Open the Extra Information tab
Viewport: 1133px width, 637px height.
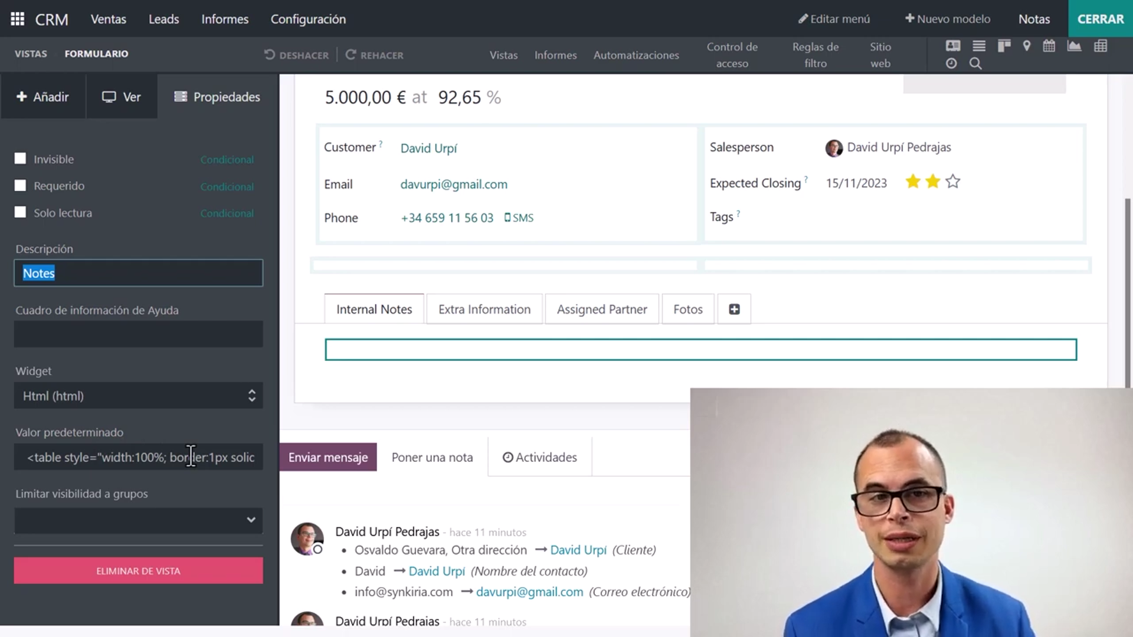click(x=484, y=309)
